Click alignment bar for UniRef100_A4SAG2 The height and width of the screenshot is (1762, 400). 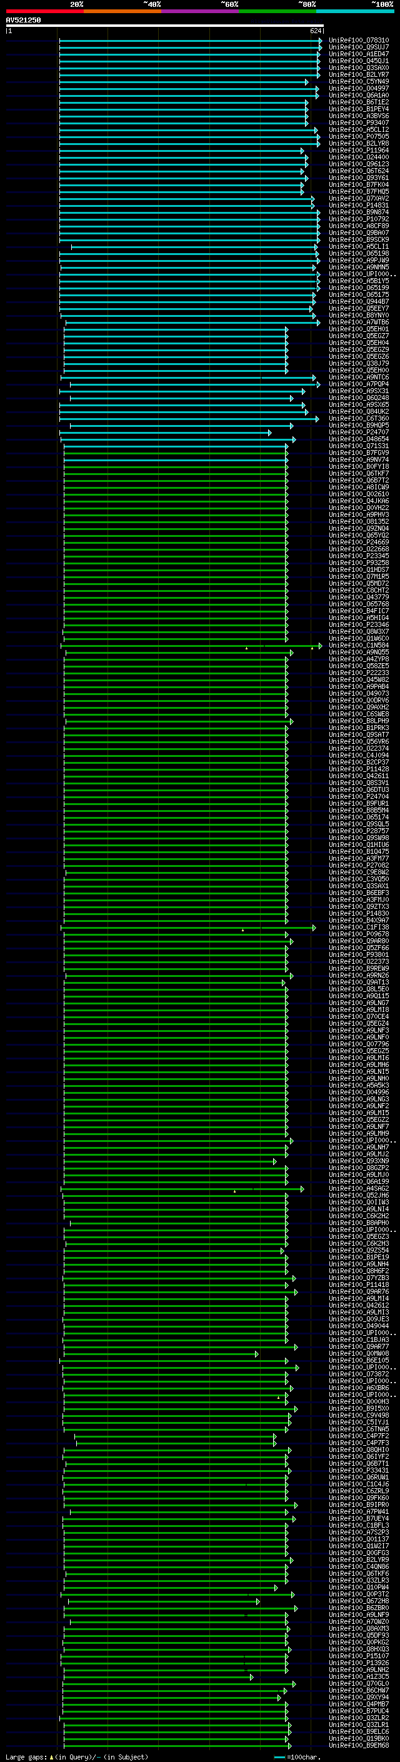(182, 1189)
